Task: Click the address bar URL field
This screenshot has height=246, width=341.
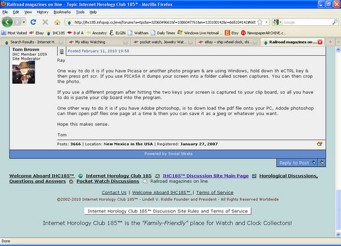Action: pyautogui.click(x=165, y=22)
